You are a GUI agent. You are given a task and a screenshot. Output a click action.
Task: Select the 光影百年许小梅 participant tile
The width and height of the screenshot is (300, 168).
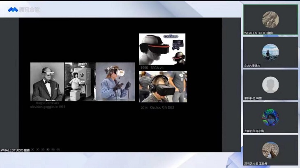[x=270, y=117]
